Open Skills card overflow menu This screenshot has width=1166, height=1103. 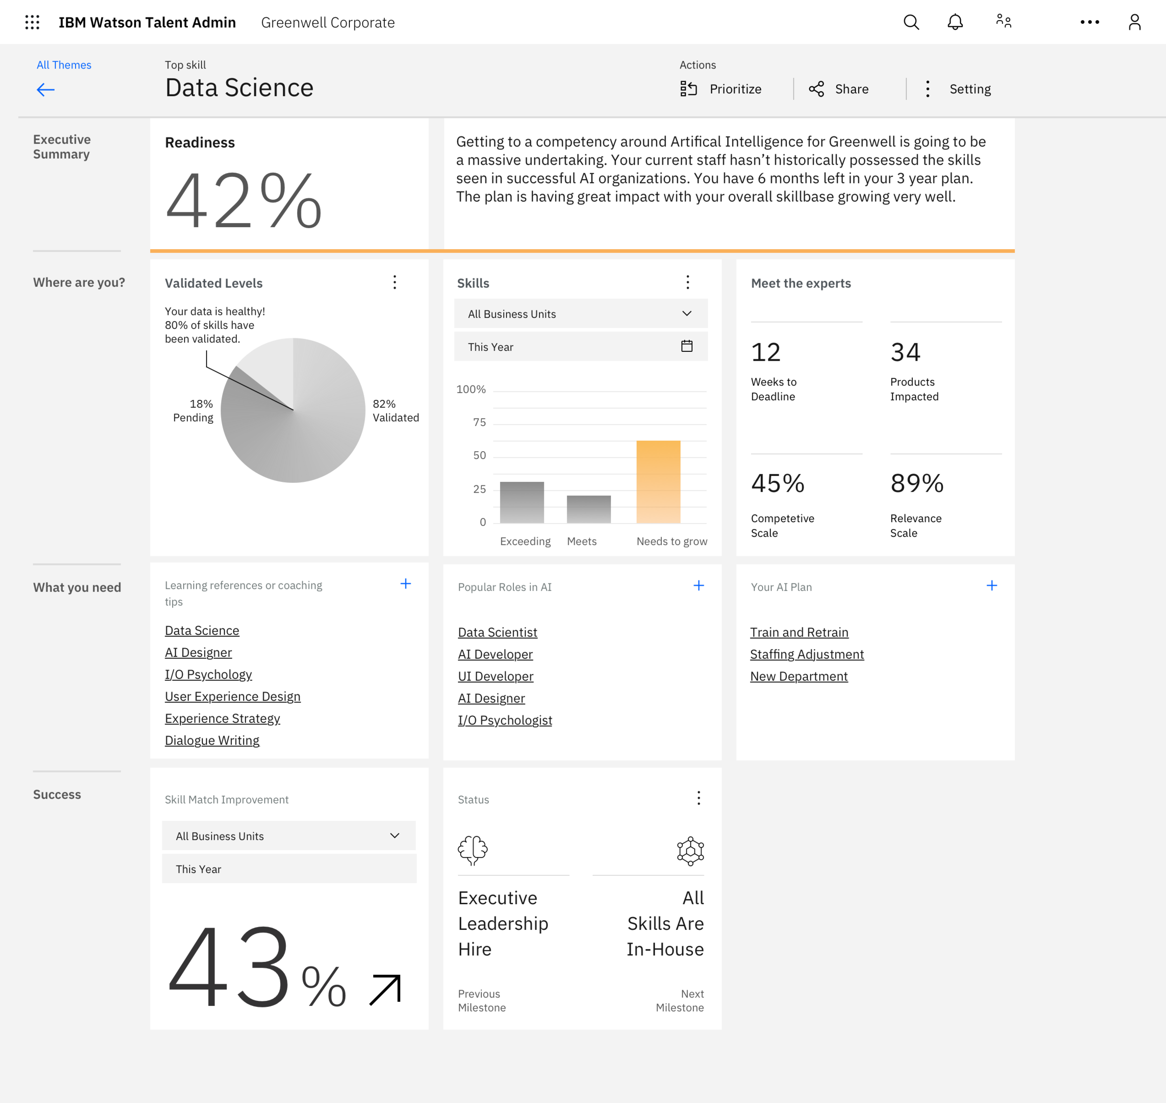coord(687,283)
